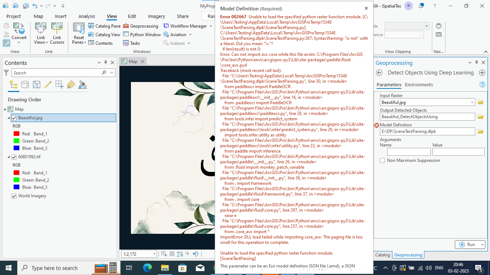The image size is (490, 275).
Task: Open the Windows Start menu
Action: pos(8,268)
